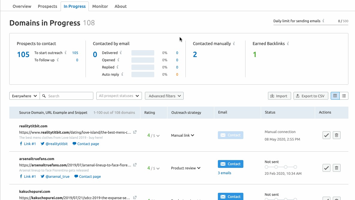
Task: Click info icon beside Auto reply
Action: tap(122, 74)
